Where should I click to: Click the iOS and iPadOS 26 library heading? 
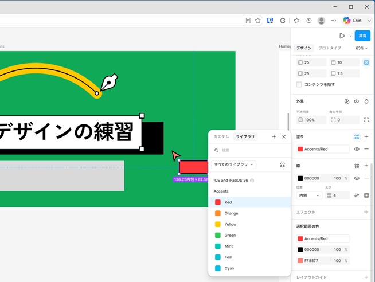[x=231, y=181]
